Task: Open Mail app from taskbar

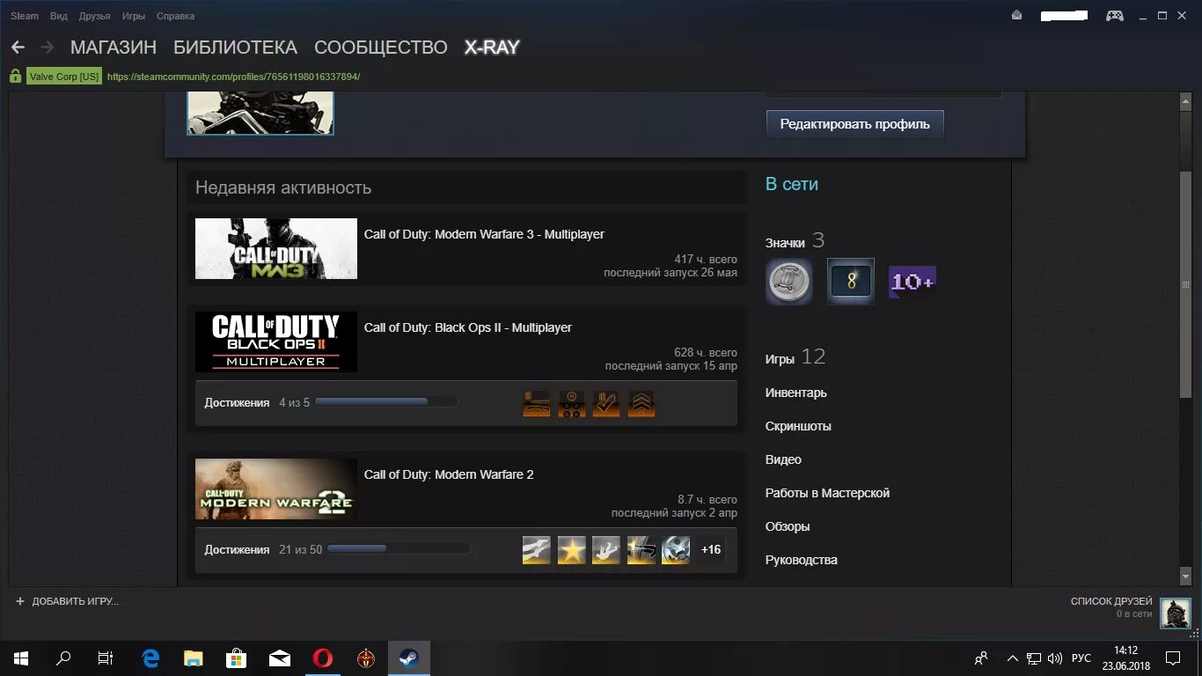Action: click(280, 658)
